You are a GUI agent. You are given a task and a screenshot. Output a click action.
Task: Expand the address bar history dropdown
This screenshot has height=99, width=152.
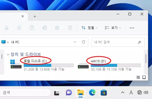click(75, 42)
